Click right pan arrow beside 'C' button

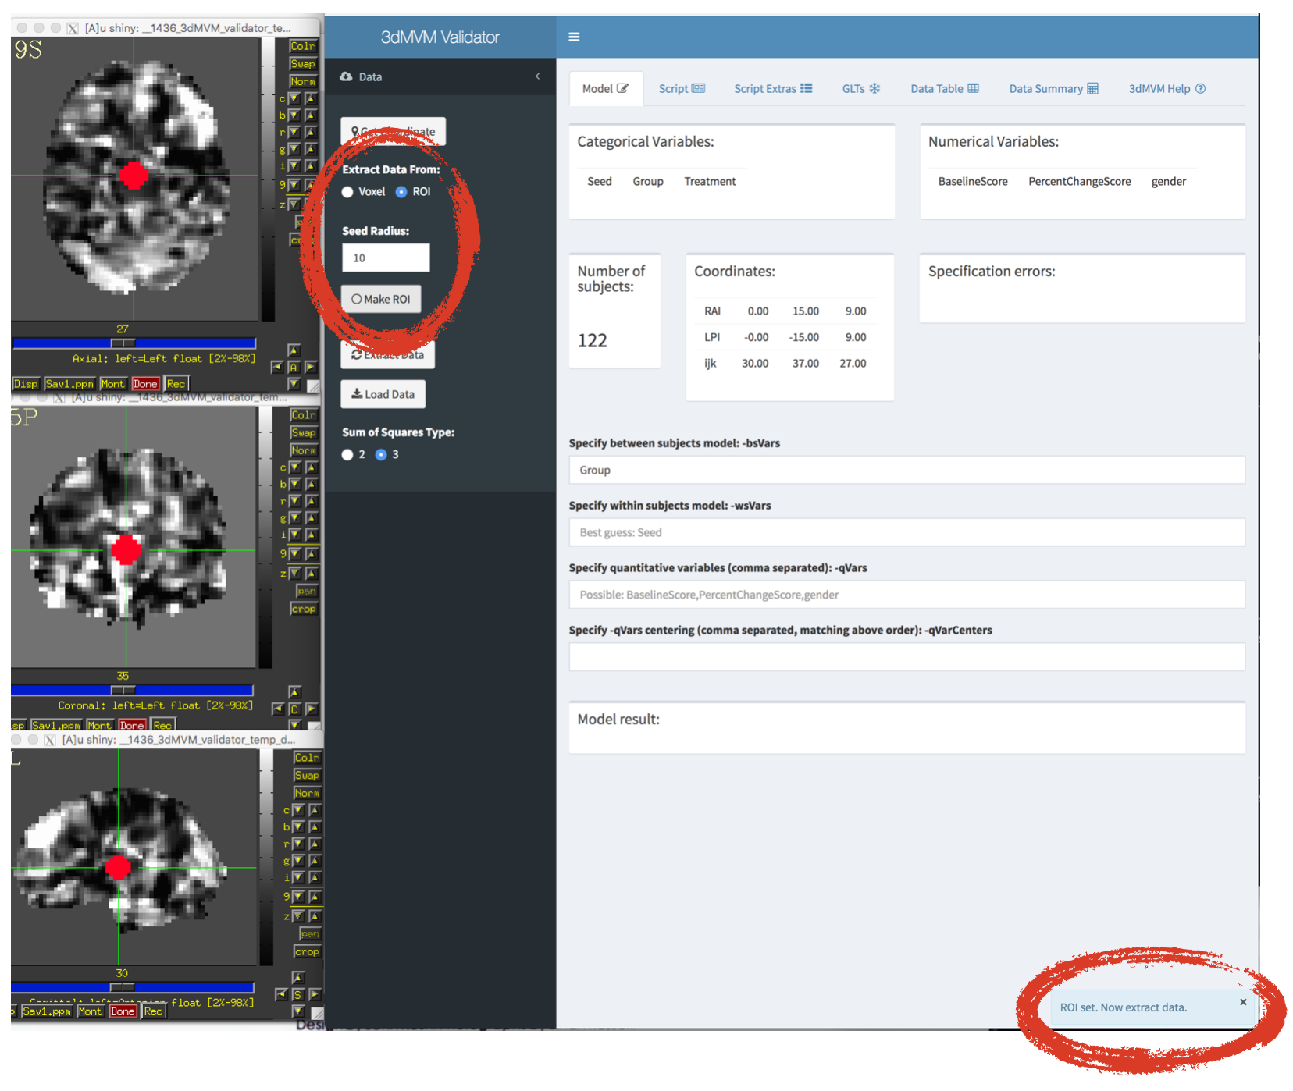click(x=311, y=709)
